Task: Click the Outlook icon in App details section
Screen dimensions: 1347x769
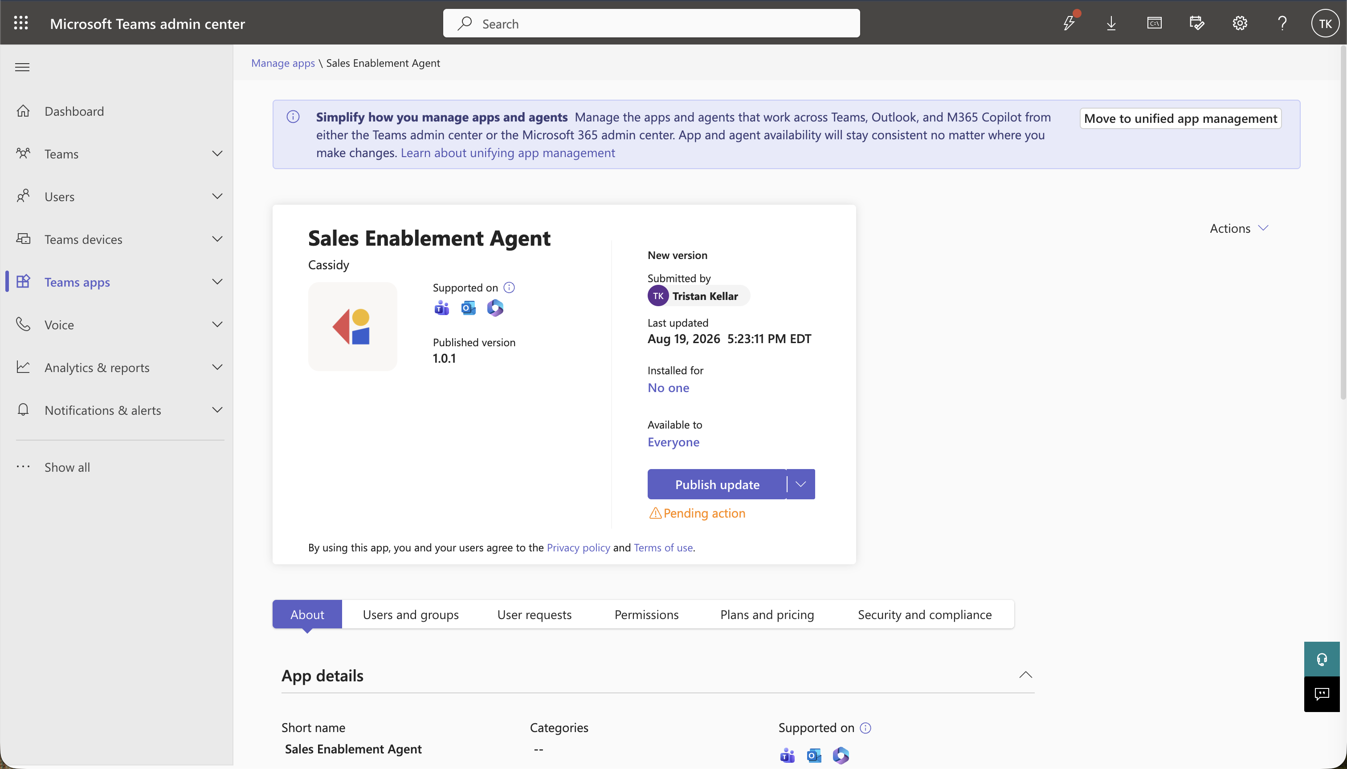Action: 814,756
